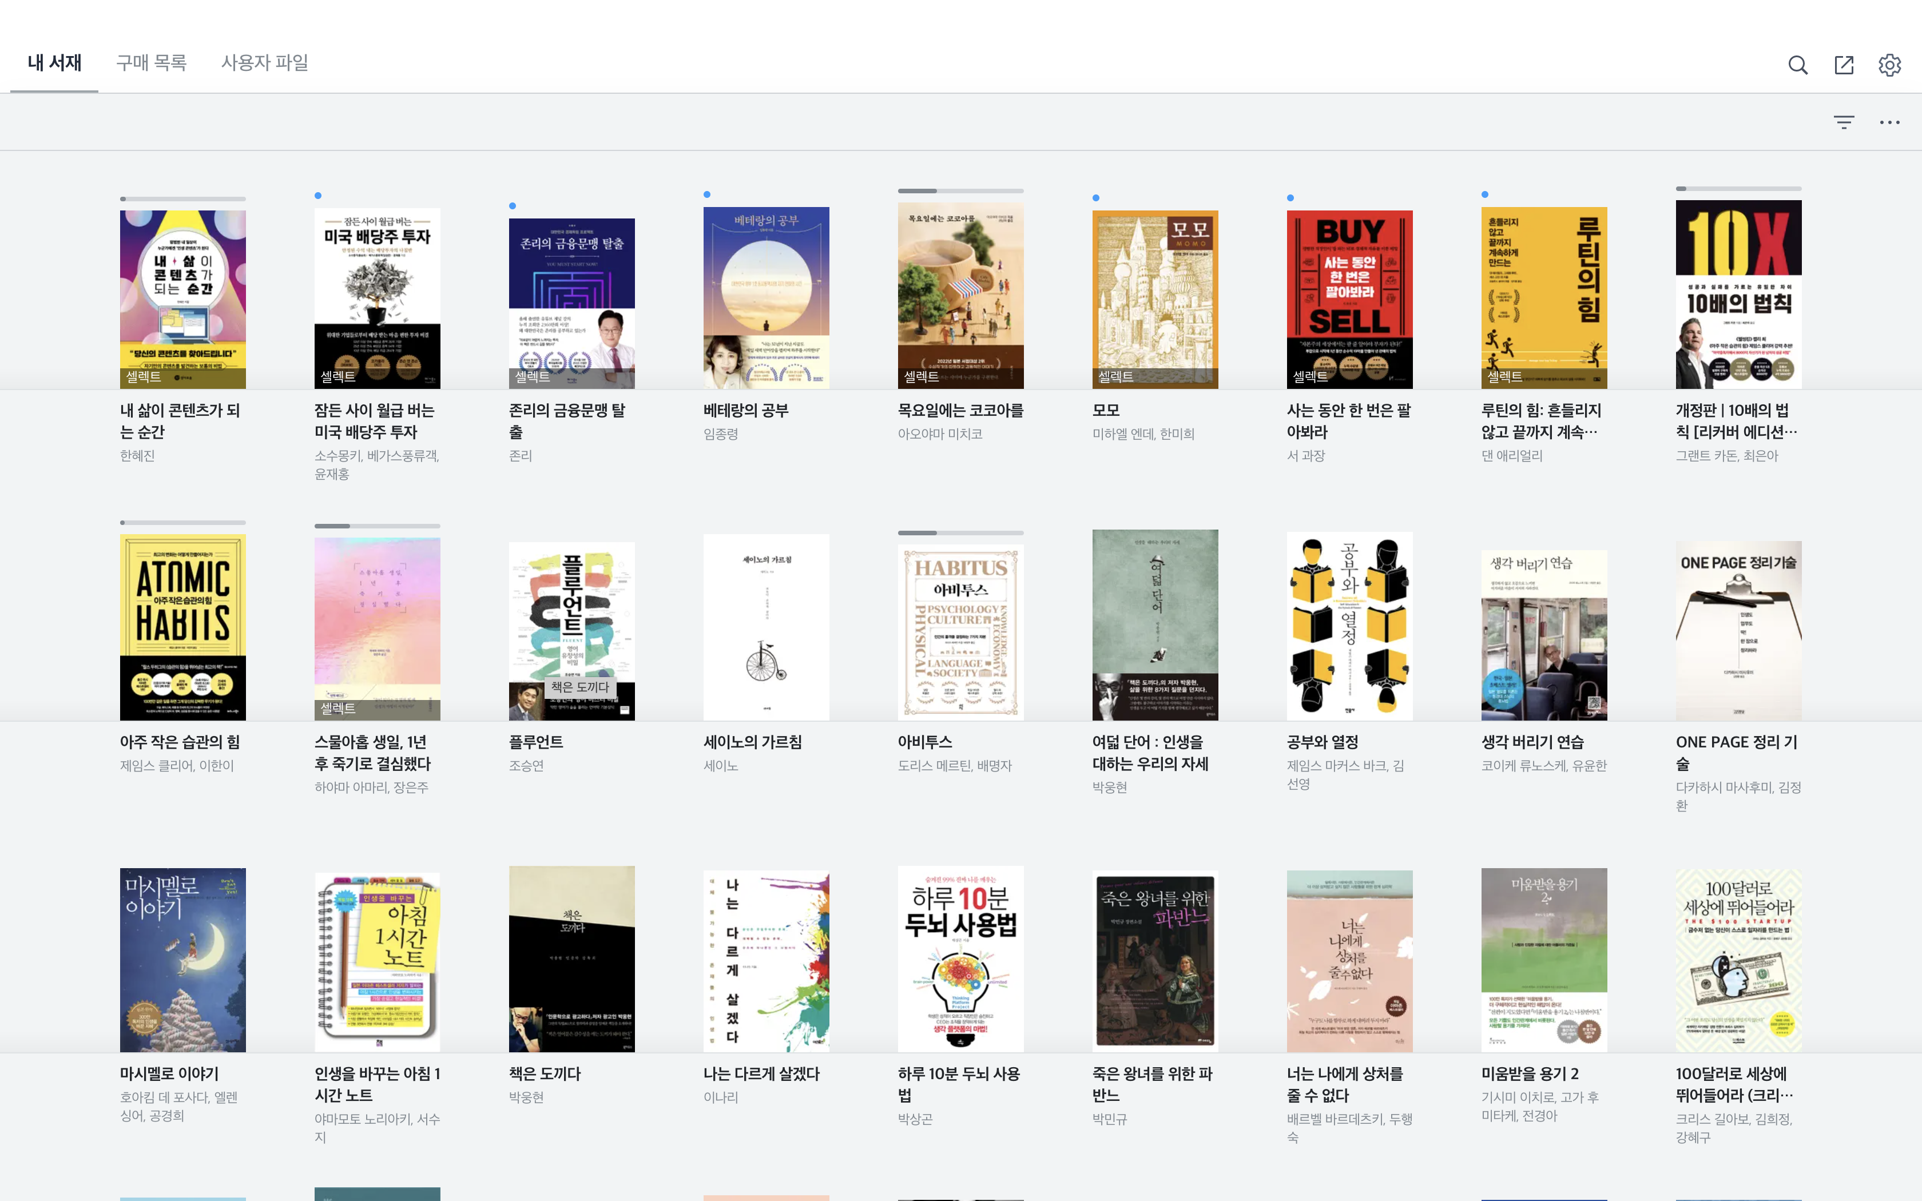Switch to the 사용자 파일 tab
The height and width of the screenshot is (1201, 1922).
(x=264, y=63)
